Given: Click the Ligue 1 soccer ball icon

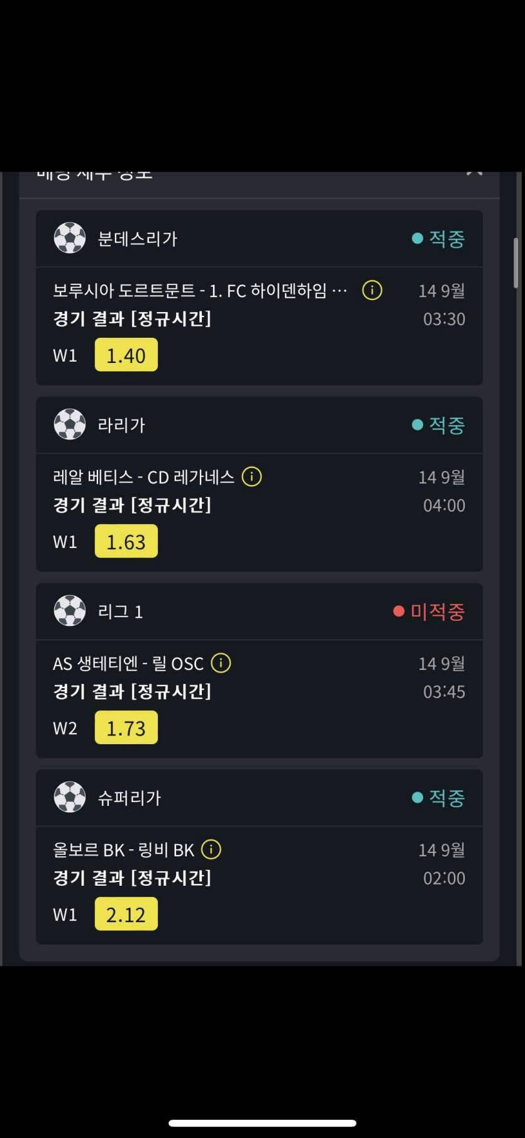Looking at the screenshot, I should [x=70, y=611].
